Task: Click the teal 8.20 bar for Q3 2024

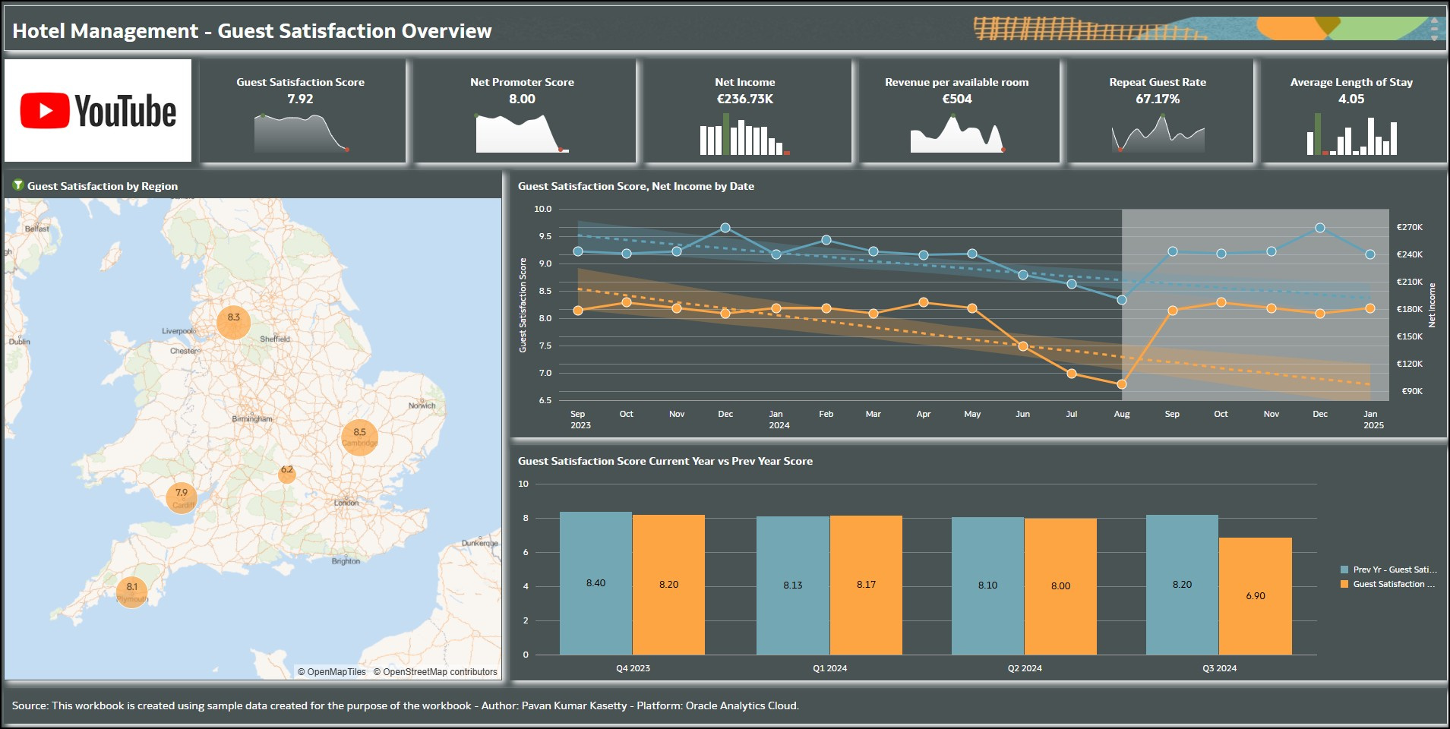Action: 1182,585
